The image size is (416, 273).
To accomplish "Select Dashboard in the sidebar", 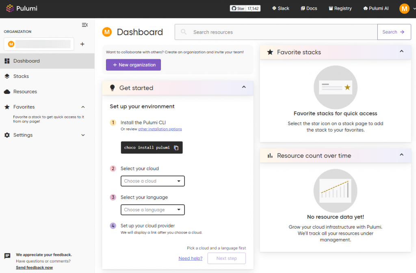I will coord(47,61).
